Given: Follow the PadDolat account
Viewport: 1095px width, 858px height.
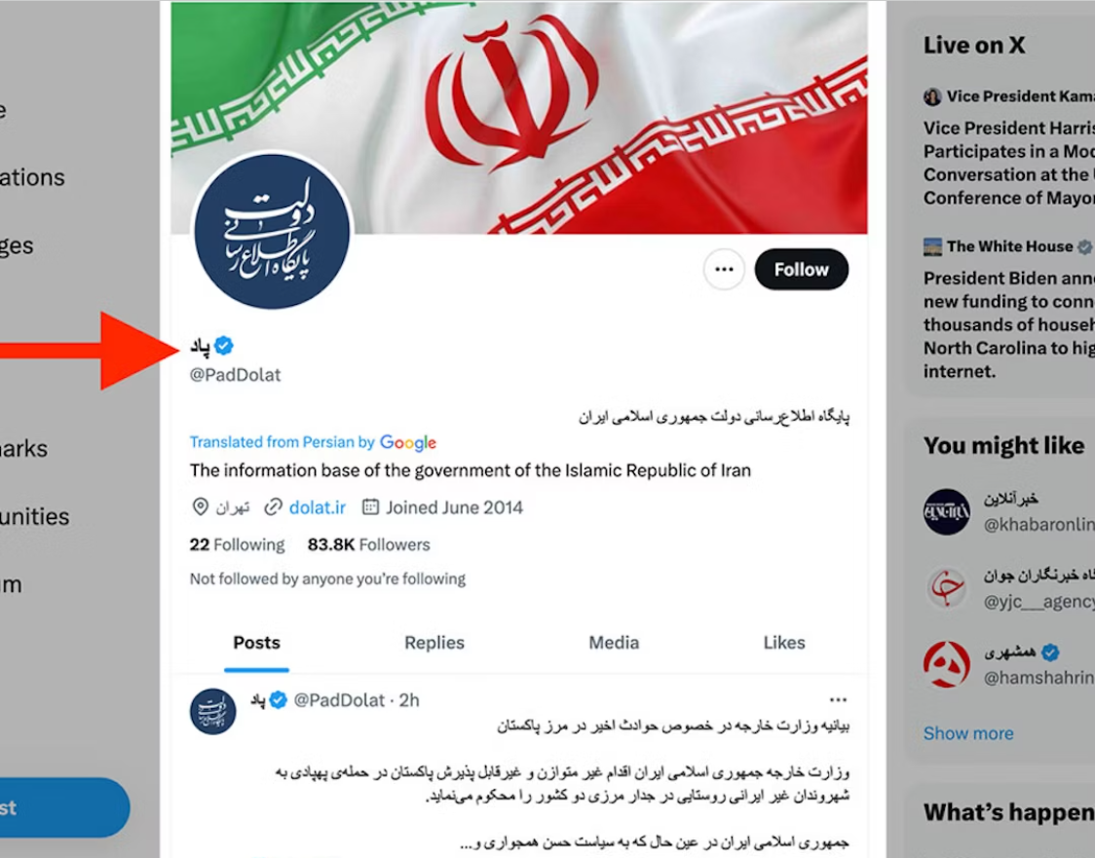Looking at the screenshot, I should [x=801, y=270].
